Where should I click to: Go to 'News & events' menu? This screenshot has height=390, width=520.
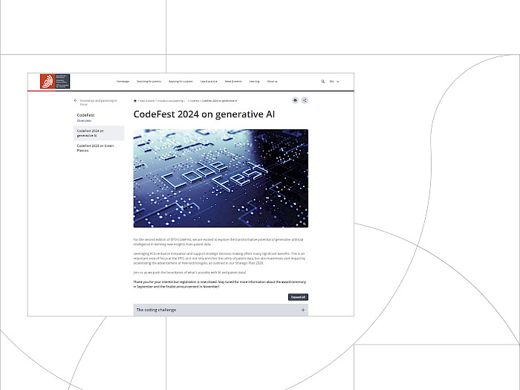233,82
